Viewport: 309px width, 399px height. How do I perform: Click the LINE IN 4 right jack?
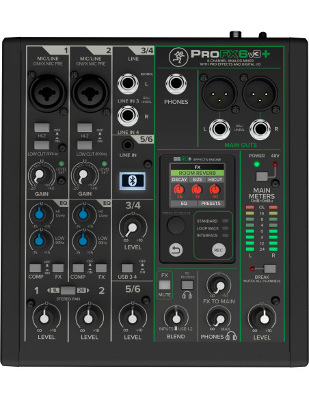(128, 116)
